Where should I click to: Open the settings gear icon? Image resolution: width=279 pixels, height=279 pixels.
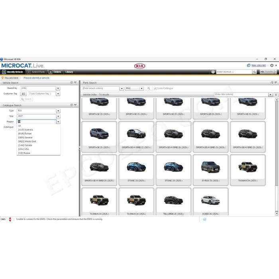[272, 65]
